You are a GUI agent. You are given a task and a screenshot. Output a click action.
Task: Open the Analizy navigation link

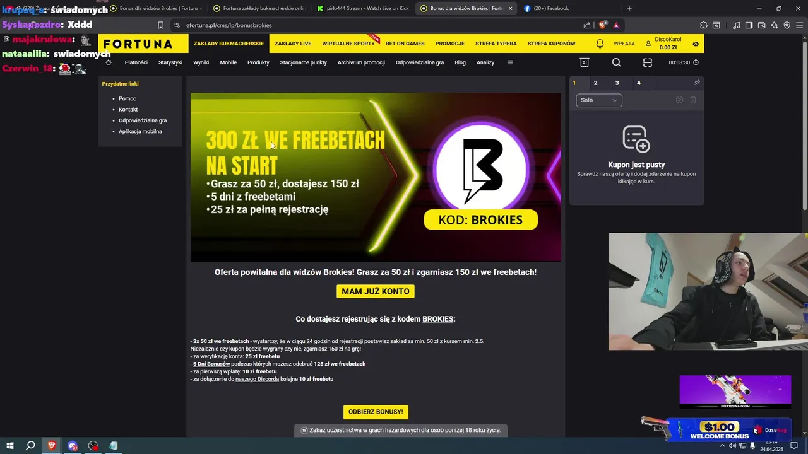click(x=485, y=62)
